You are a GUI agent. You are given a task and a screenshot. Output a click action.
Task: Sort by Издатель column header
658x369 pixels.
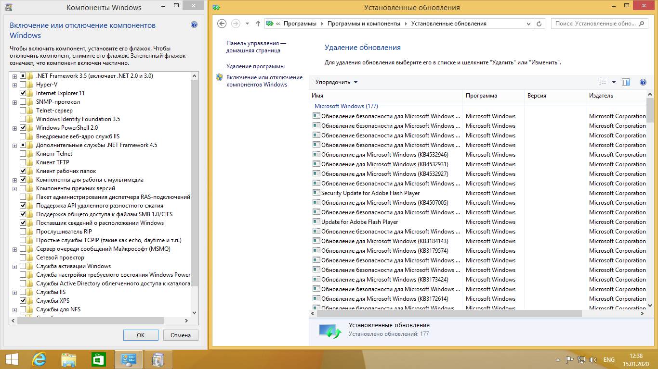coord(616,96)
